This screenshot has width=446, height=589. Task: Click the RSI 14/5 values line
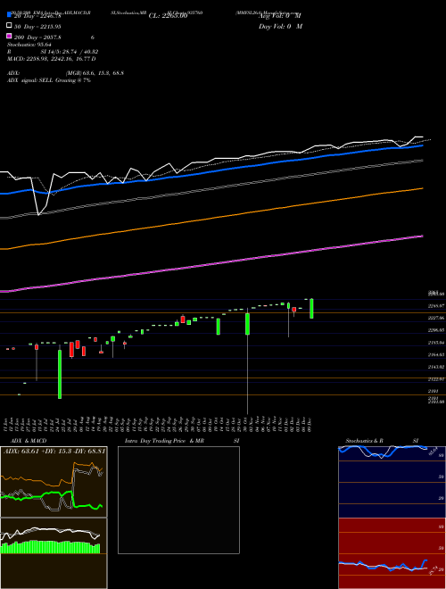tap(53, 52)
